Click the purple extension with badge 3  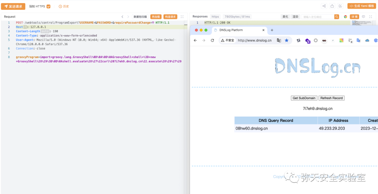(x=307, y=41)
